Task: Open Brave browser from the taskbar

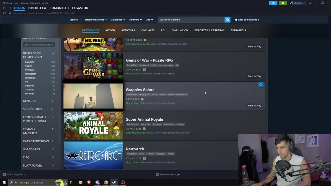Action: coord(89,182)
